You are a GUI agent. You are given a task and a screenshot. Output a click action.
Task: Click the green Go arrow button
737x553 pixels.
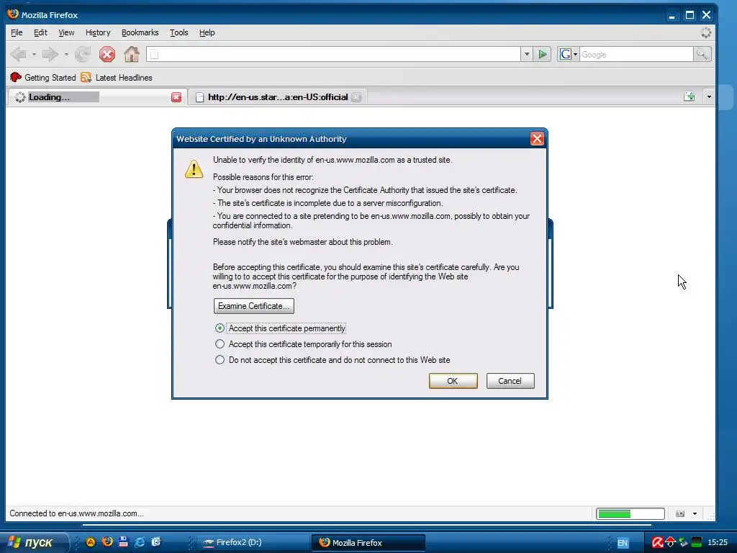click(543, 55)
